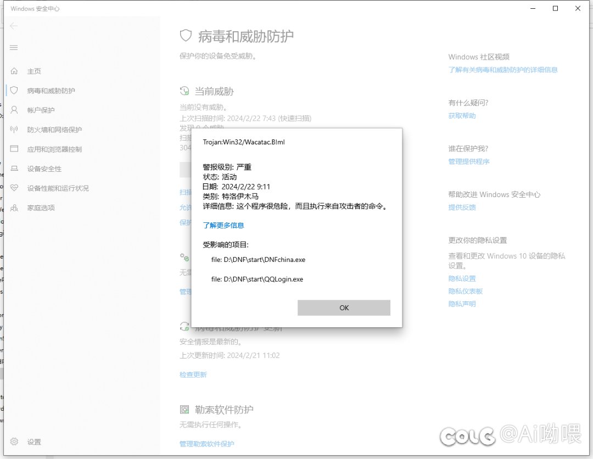
Task: Click the 管理勒索软件保护 link
Action: [x=206, y=444]
